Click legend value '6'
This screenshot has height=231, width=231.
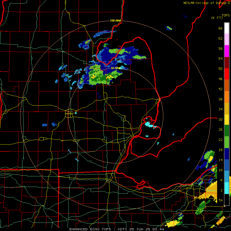click(222, 180)
